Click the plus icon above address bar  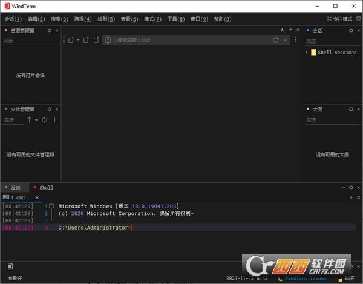click(x=290, y=30)
